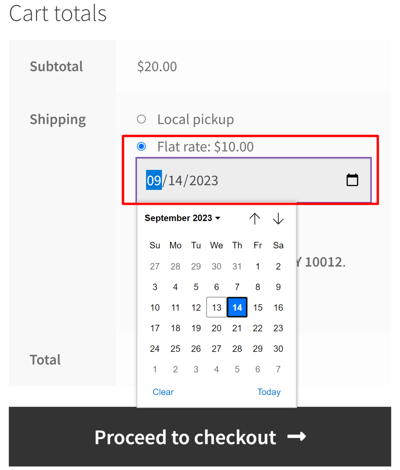Click Clear to remove selected date
The height and width of the screenshot is (470, 400).
point(163,392)
